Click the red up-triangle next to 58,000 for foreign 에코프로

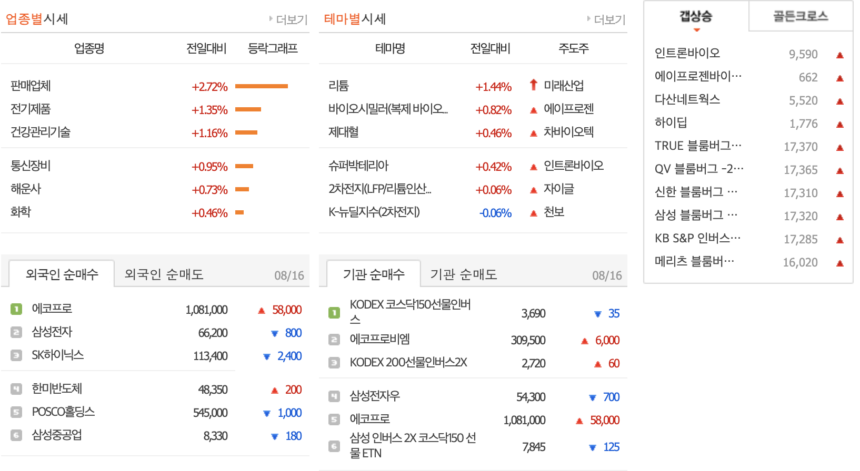pyautogui.click(x=262, y=310)
